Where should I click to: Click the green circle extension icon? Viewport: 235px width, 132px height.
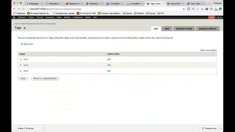click(x=220, y=9)
